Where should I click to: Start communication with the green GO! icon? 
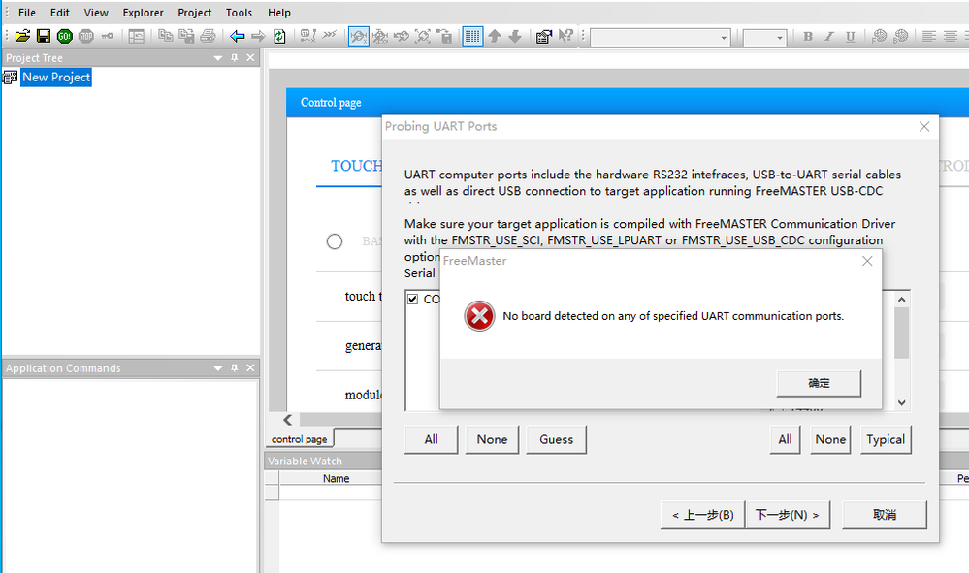click(x=64, y=37)
